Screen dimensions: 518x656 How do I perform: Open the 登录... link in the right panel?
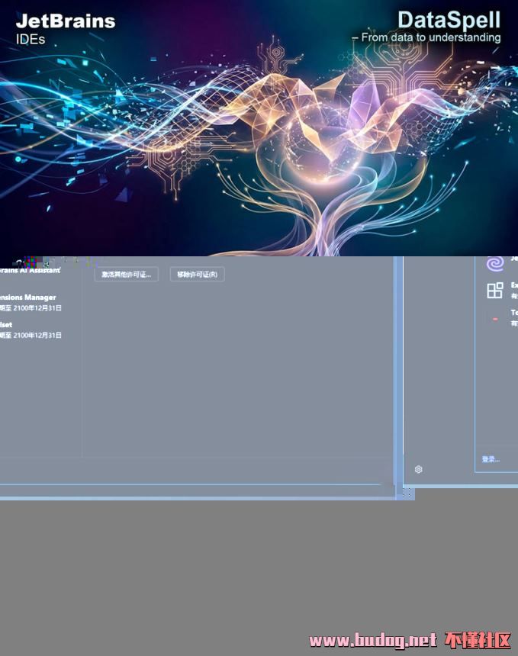pos(491,459)
